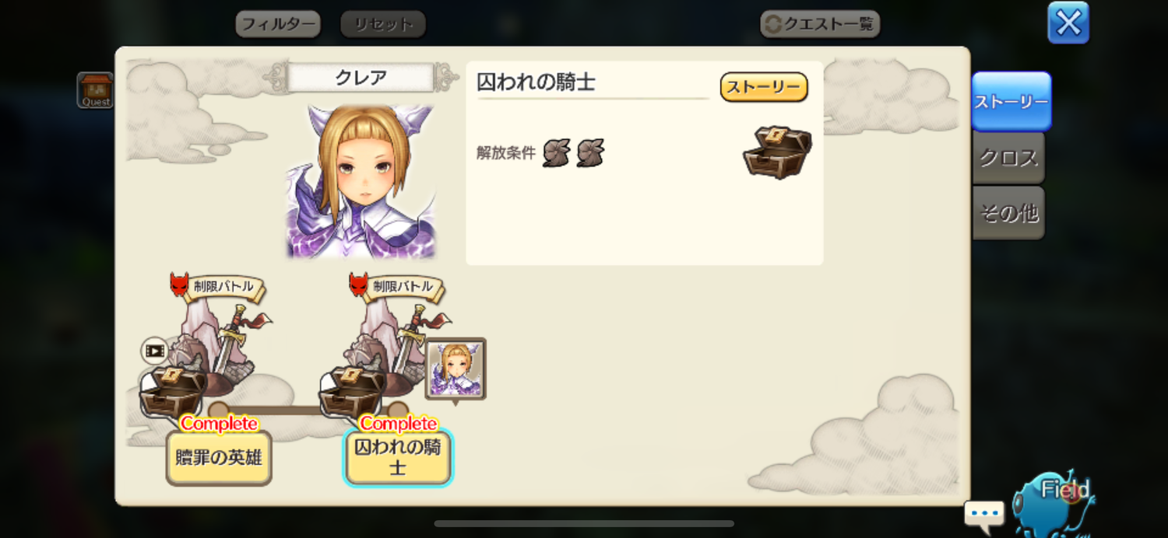Click the リセット button

pos(383,24)
